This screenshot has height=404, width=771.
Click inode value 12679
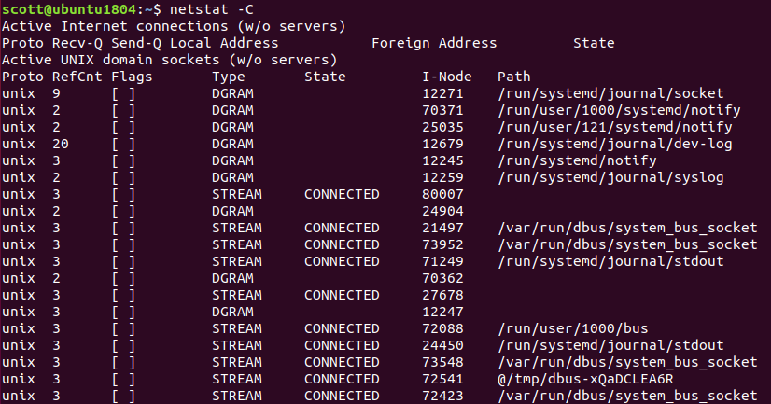tap(442, 144)
